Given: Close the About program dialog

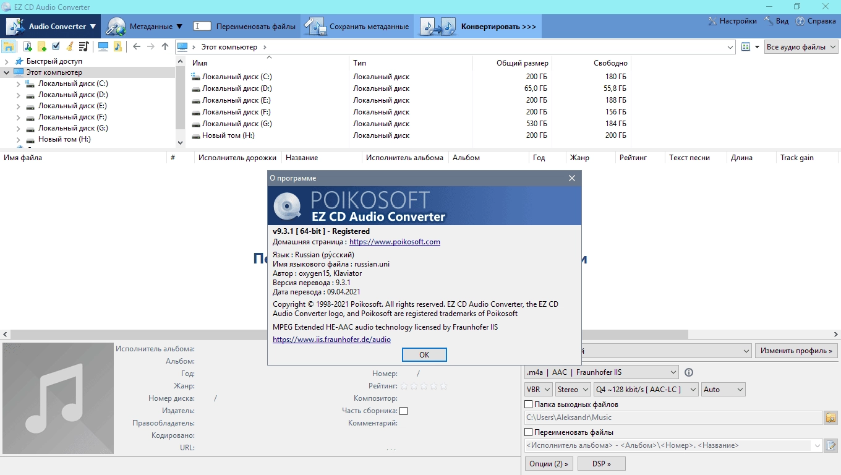Looking at the screenshot, I should pyautogui.click(x=572, y=178).
